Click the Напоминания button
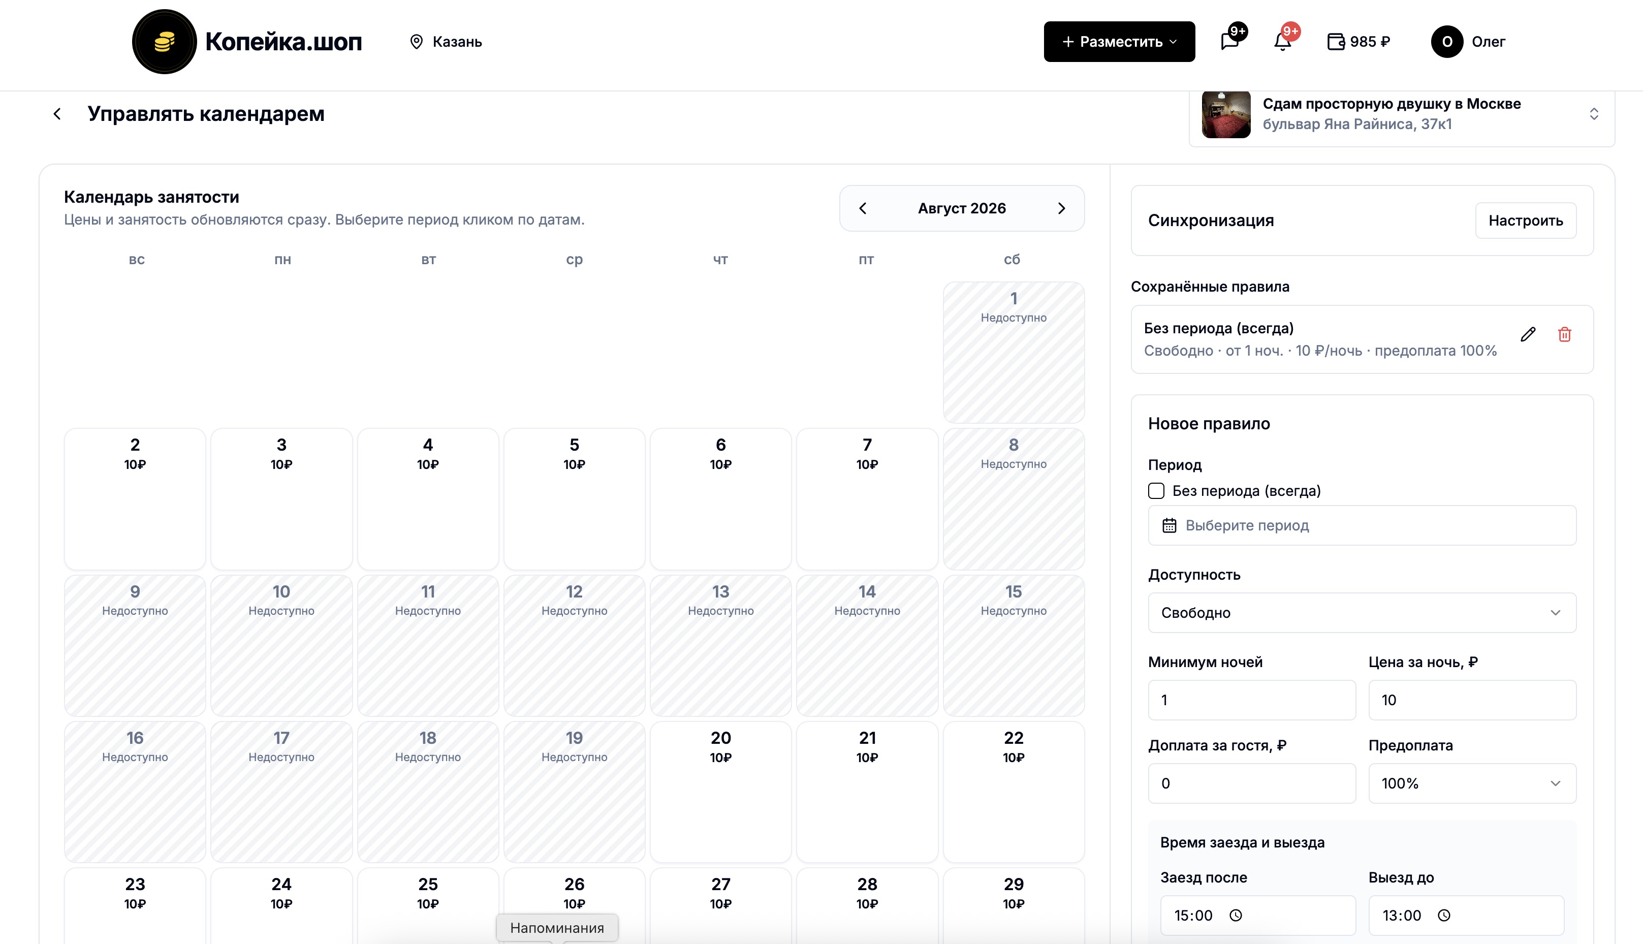The width and height of the screenshot is (1643, 944). [557, 928]
